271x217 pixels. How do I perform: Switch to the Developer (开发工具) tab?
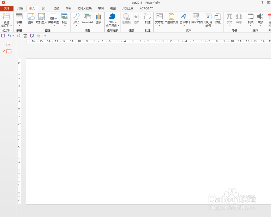(128, 8)
